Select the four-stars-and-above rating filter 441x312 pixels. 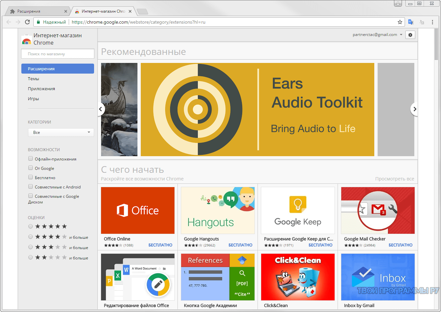(x=30, y=237)
